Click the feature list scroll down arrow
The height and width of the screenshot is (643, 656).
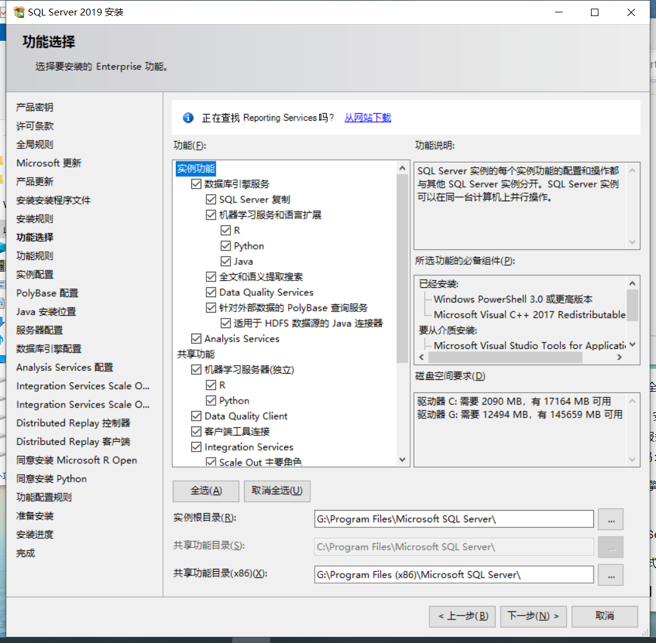[402, 459]
